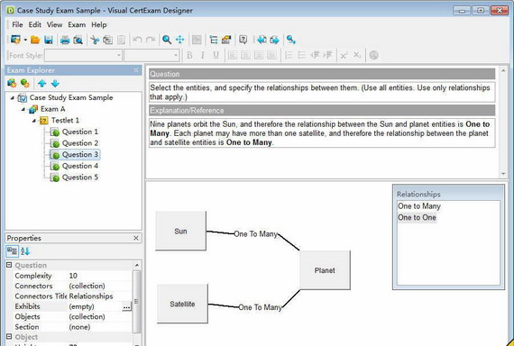Click the Justify alignment icon
This screenshot has width=514, height=346.
click(271, 55)
